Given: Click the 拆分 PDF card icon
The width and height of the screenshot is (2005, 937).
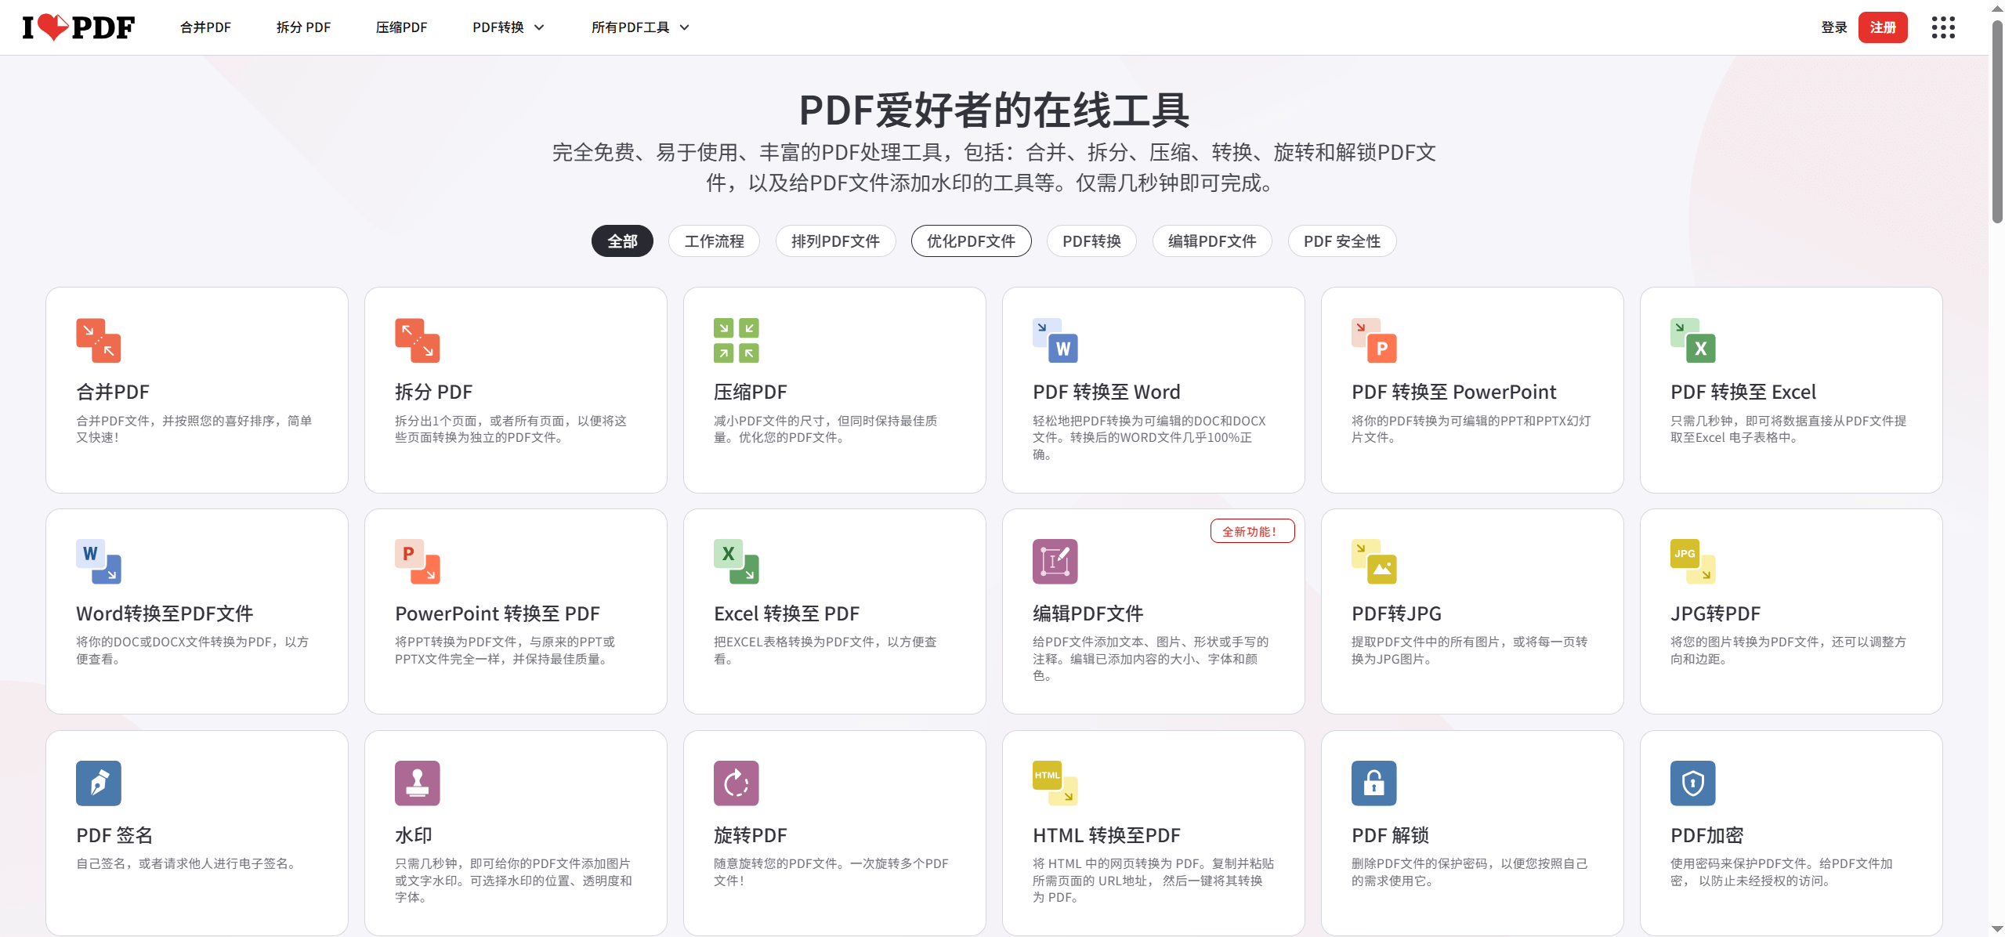Looking at the screenshot, I should 416,341.
